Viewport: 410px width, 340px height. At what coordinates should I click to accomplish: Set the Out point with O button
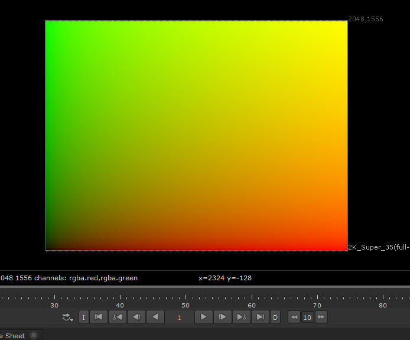point(275,317)
